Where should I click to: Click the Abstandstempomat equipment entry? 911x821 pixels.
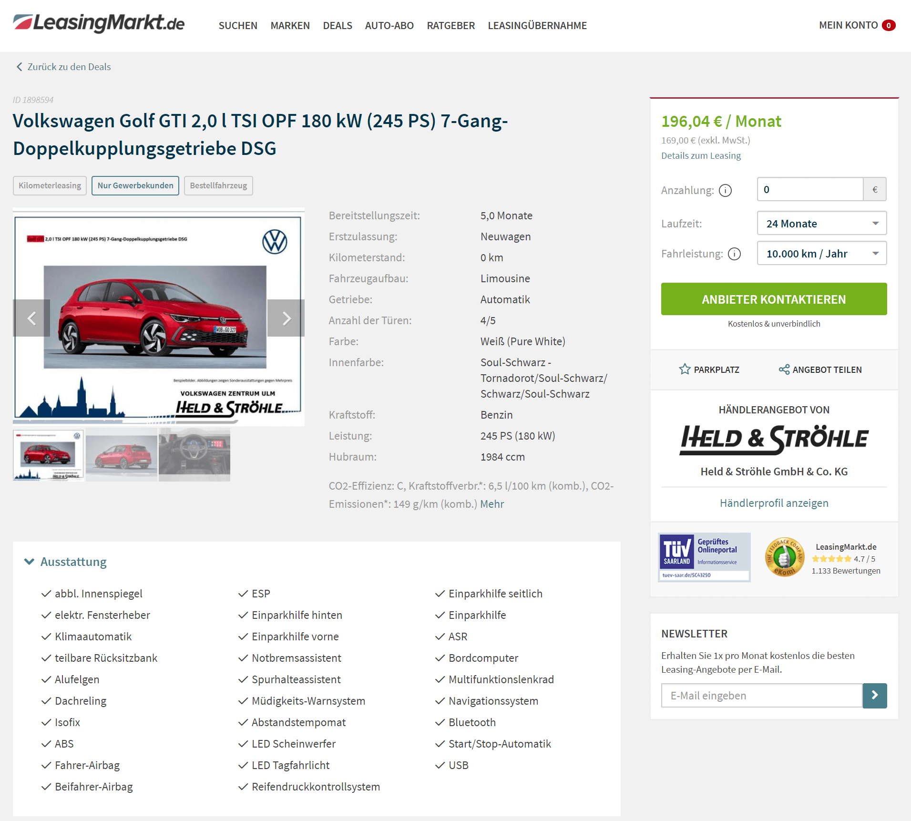click(x=298, y=722)
